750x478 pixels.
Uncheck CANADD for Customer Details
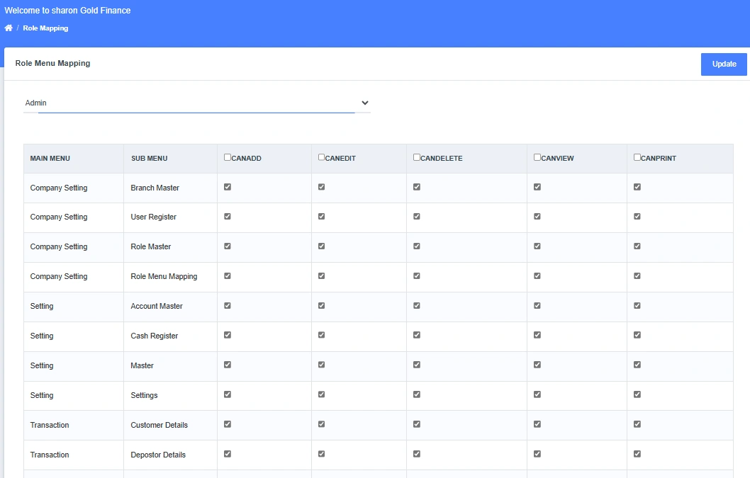[228, 424]
